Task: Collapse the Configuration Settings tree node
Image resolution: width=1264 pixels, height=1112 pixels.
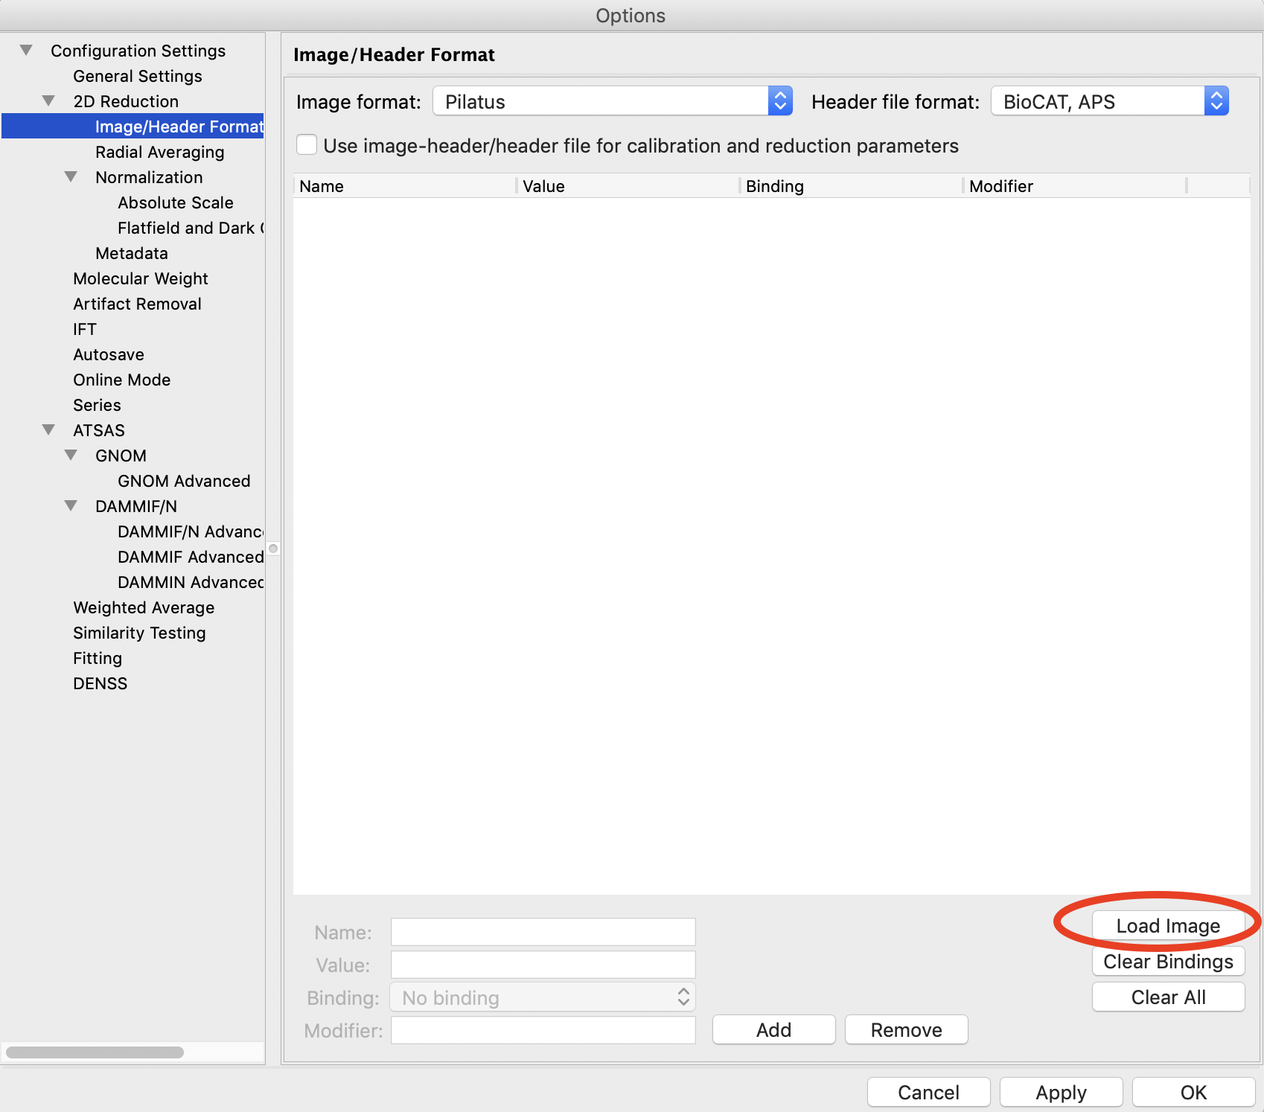Action: [x=26, y=51]
